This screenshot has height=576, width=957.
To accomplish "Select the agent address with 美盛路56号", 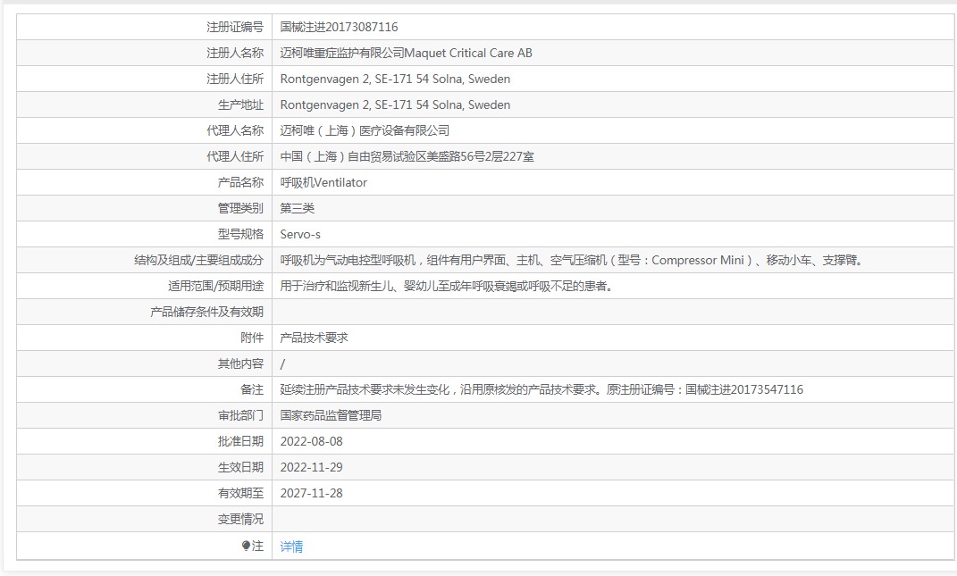I will click(407, 157).
